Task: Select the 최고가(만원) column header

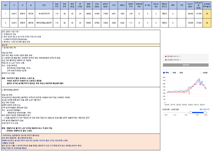Action: point(190,5)
